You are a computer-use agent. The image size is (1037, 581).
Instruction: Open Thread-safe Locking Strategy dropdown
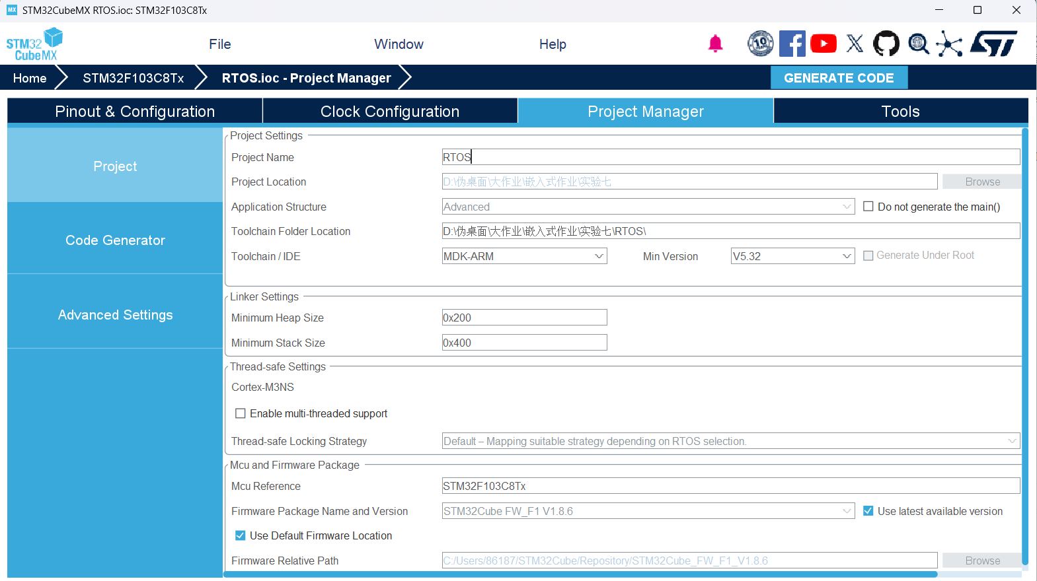pyautogui.click(x=731, y=441)
